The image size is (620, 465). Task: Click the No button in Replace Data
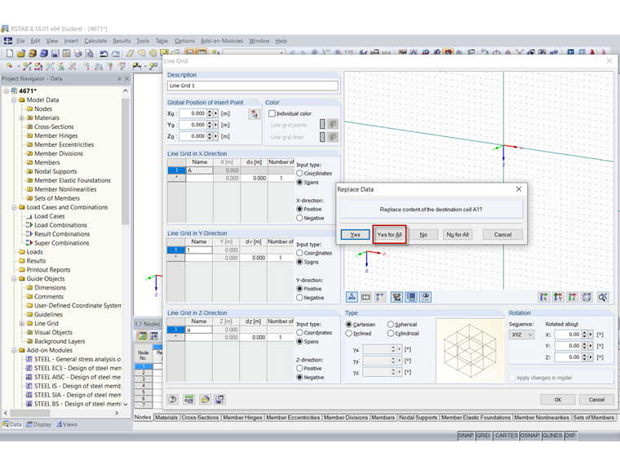(423, 234)
